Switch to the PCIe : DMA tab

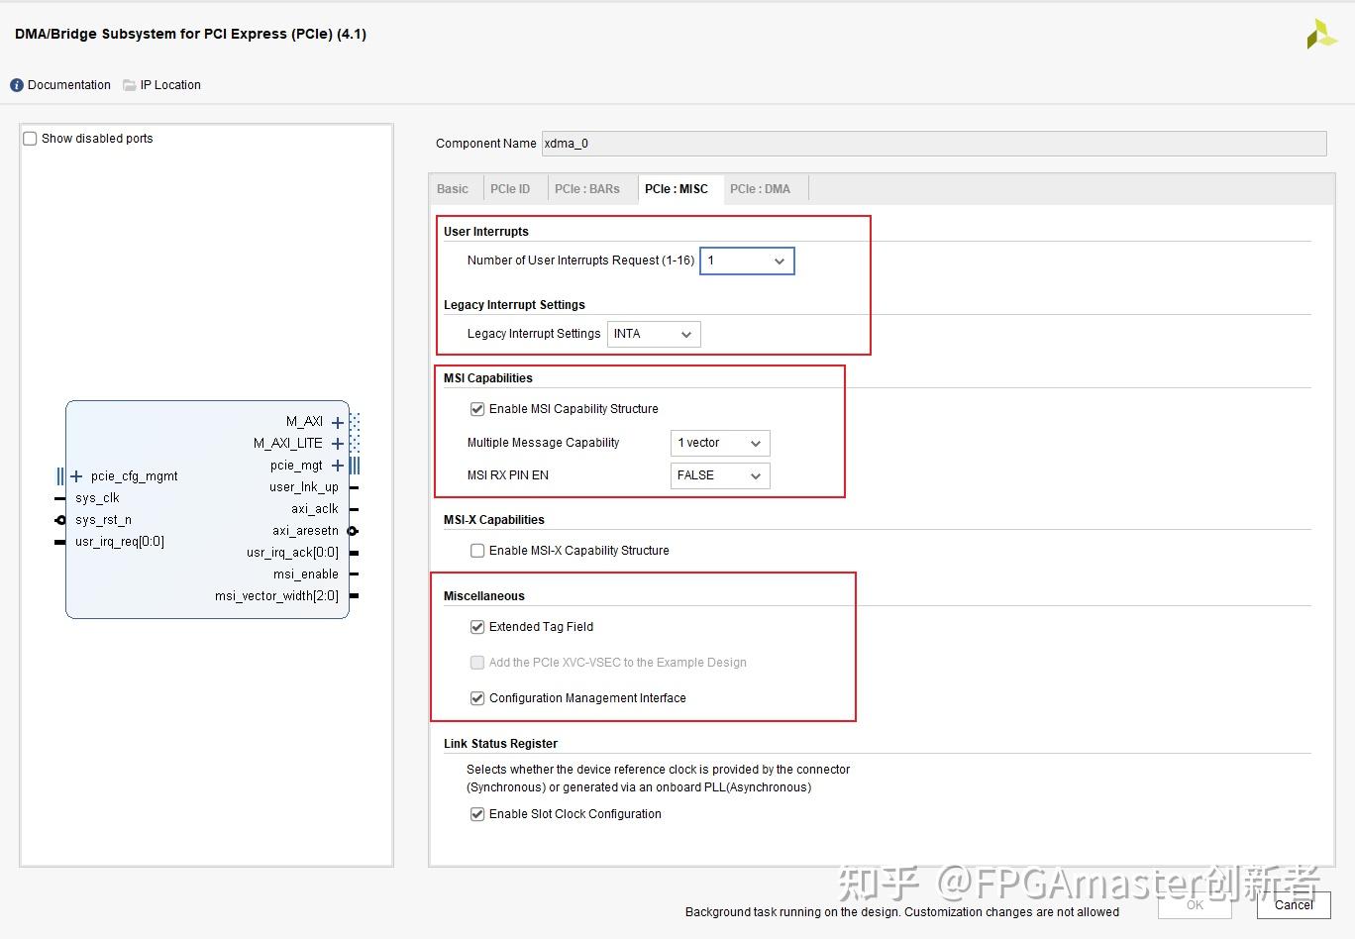(x=761, y=188)
